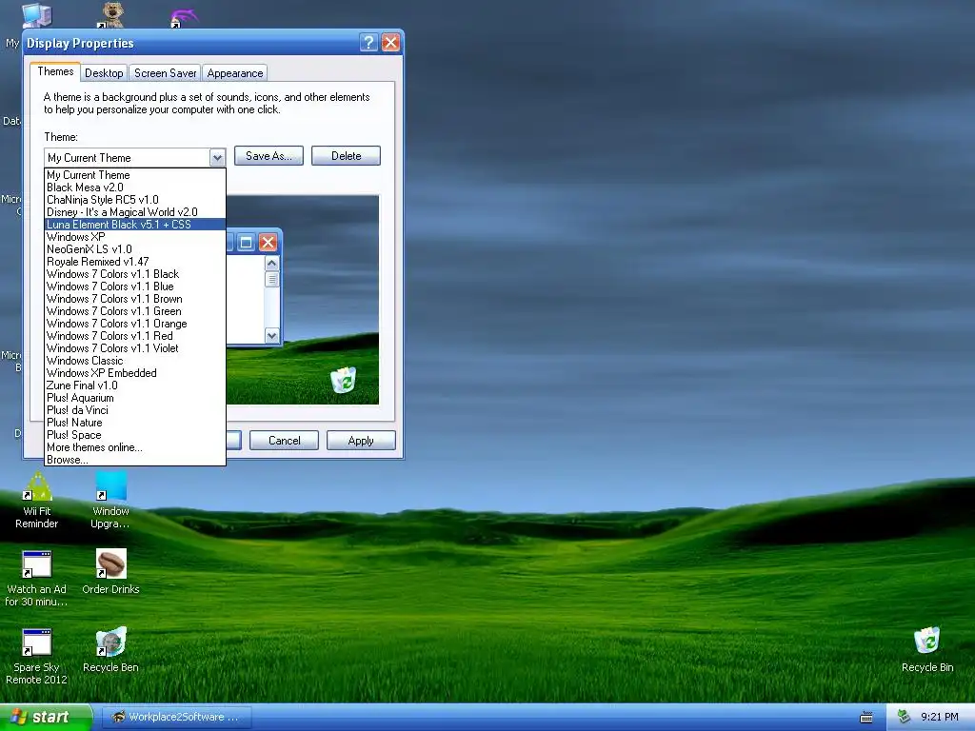Switch to the Themes tab
Image resolution: width=975 pixels, height=731 pixels.
[x=55, y=71]
